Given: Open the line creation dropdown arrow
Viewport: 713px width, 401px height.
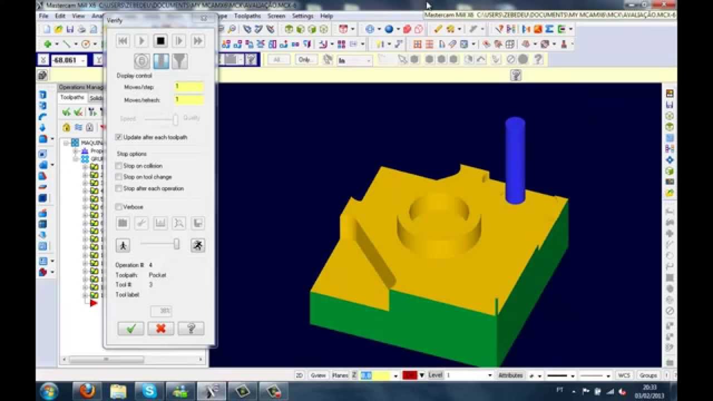Looking at the screenshot, I should click(77, 44).
